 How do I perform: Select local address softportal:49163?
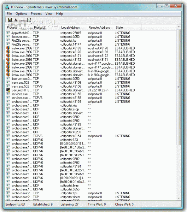pos(71,124)
